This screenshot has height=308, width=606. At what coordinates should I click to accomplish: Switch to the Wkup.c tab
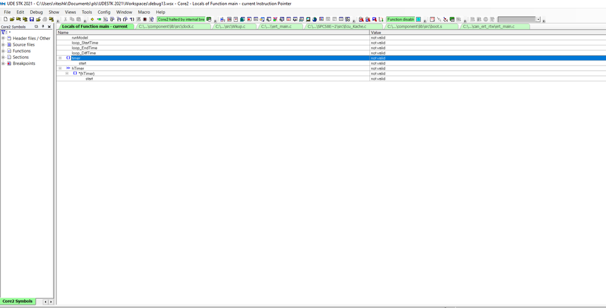coord(234,27)
